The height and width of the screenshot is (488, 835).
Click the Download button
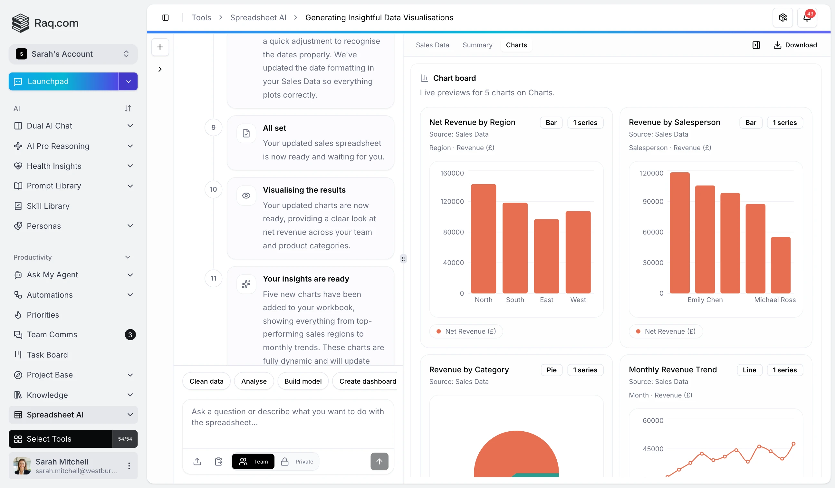(795, 45)
